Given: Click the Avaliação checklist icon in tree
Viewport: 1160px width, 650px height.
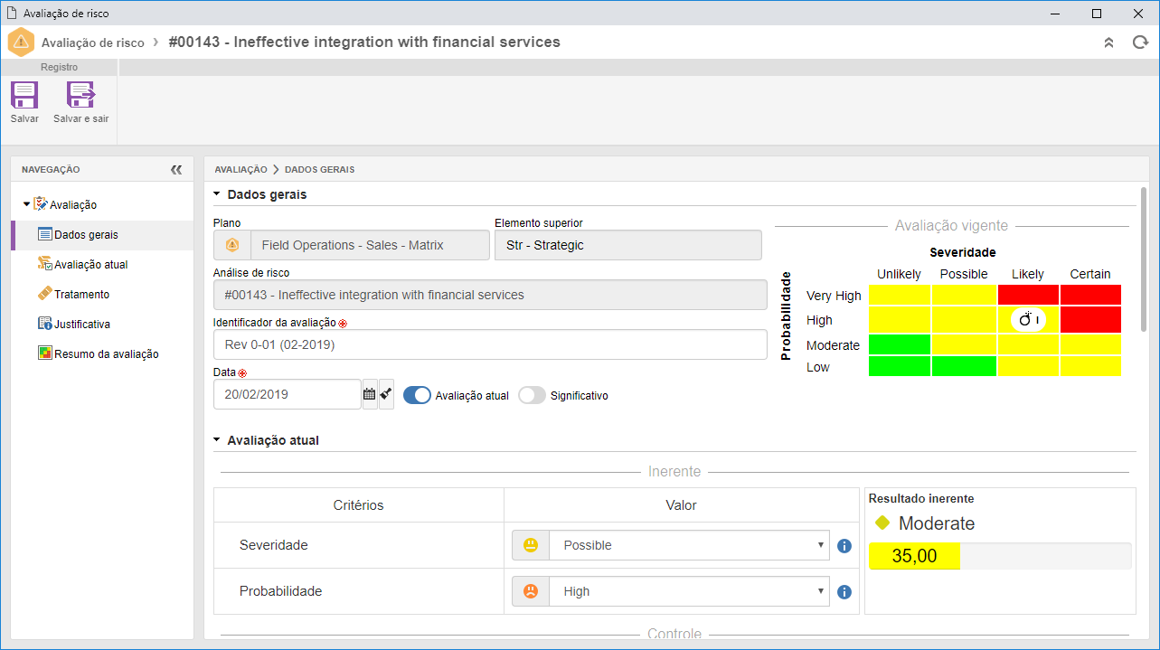Looking at the screenshot, I should (x=41, y=204).
